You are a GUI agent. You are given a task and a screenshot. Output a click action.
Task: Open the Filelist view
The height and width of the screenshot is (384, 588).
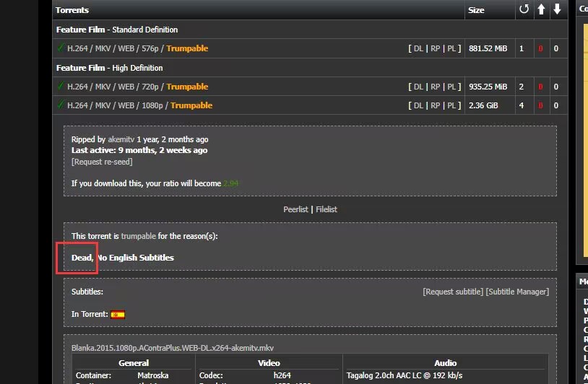(327, 209)
